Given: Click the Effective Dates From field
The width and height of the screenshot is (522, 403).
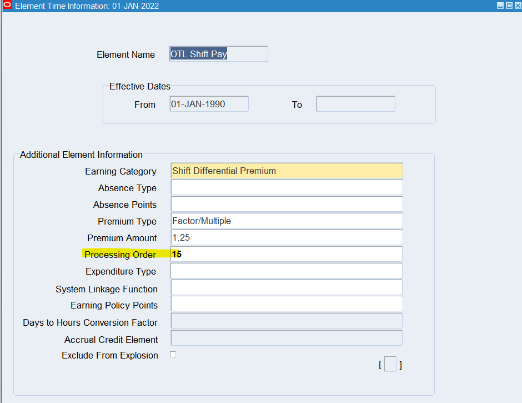Looking at the screenshot, I should pyautogui.click(x=209, y=104).
